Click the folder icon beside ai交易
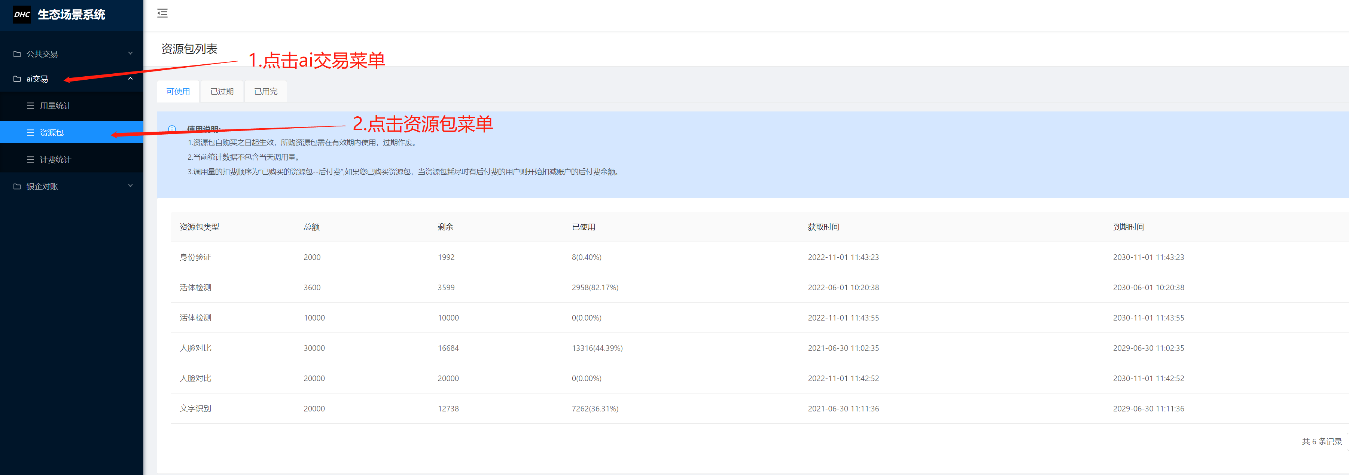Image resolution: width=1349 pixels, height=475 pixels. point(17,79)
